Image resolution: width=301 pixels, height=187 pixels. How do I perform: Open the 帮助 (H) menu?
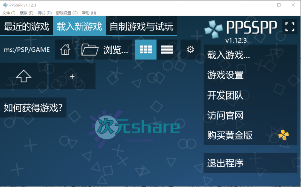89,13
